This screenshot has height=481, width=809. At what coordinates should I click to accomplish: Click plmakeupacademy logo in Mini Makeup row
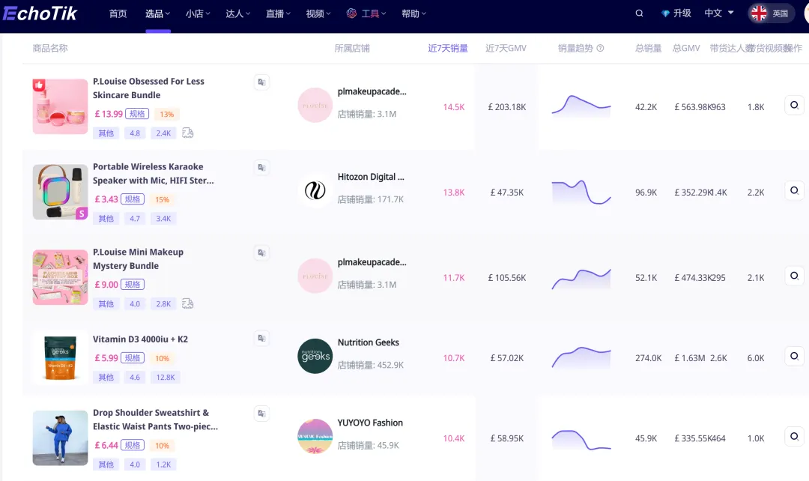315,276
